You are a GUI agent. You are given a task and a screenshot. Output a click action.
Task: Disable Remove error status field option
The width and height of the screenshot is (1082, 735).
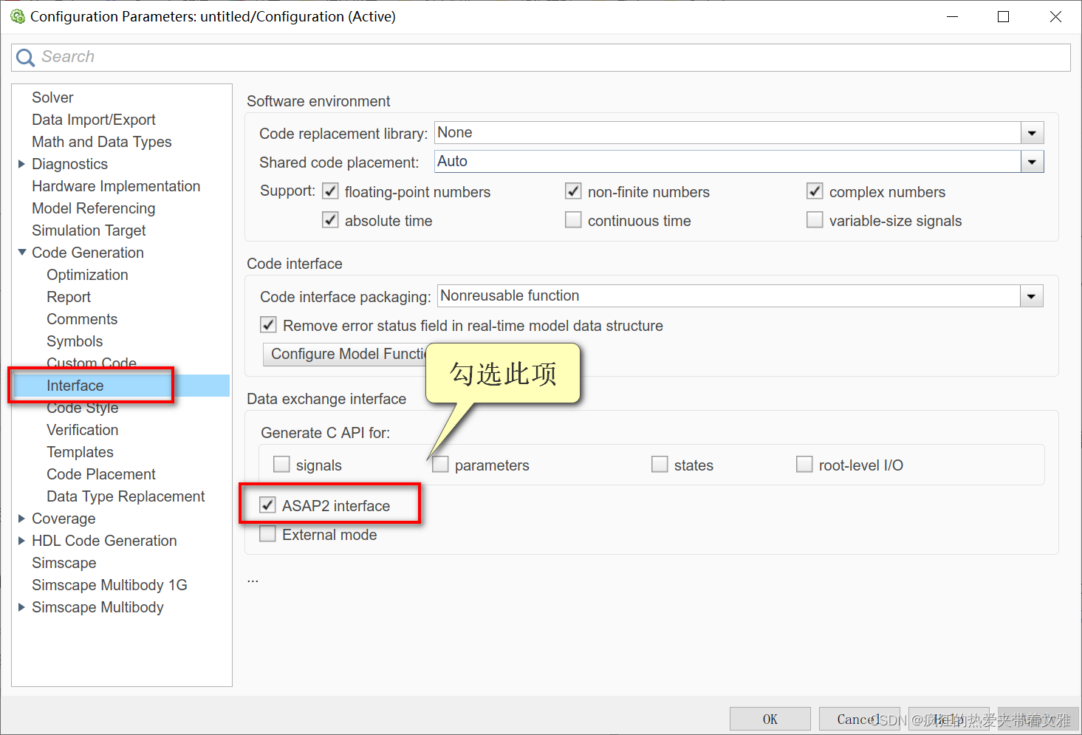click(x=267, y=324)
